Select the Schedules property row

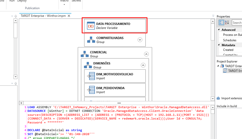[x=230, y=40]
